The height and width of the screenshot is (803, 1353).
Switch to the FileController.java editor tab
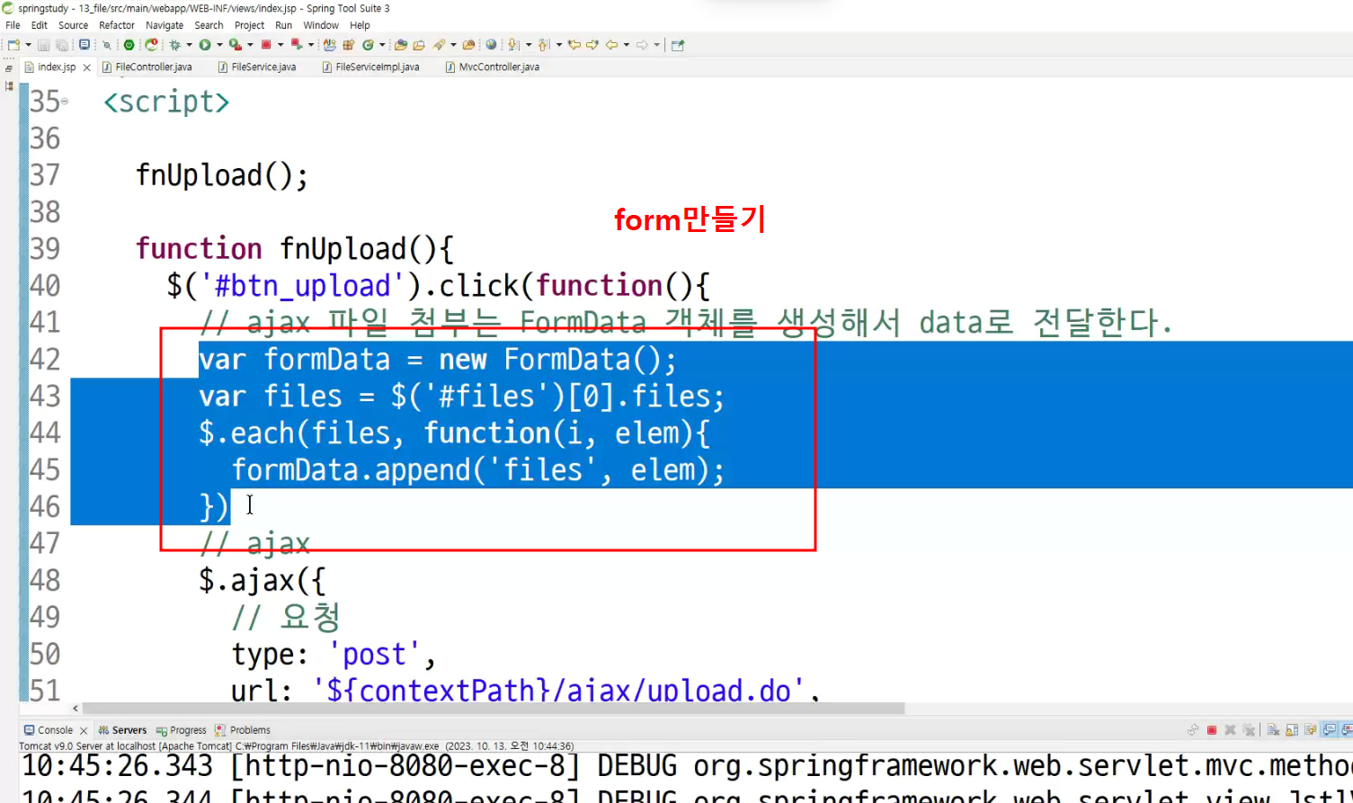[x=147, y=67]
